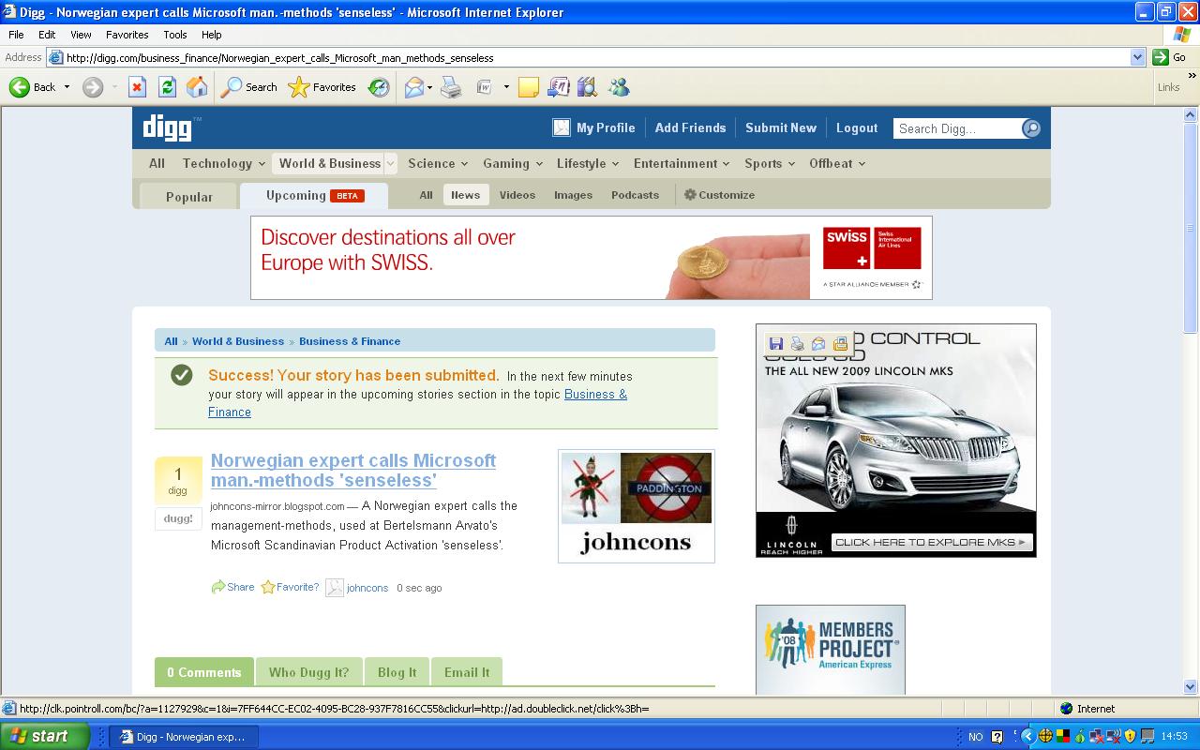Viewport: 1200px width, 750px height.
Task: Open the Who Dugg It? tab
Action: click(308, 672)
